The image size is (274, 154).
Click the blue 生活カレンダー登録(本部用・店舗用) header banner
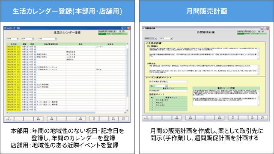tap(67, 11)
